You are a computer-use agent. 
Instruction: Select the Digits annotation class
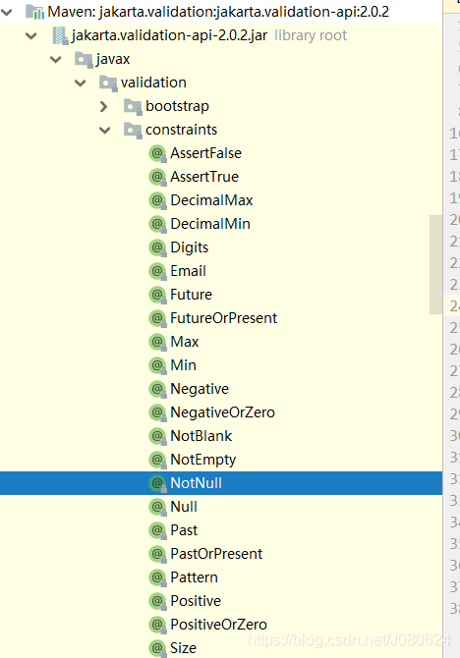(x=190, y=247)
